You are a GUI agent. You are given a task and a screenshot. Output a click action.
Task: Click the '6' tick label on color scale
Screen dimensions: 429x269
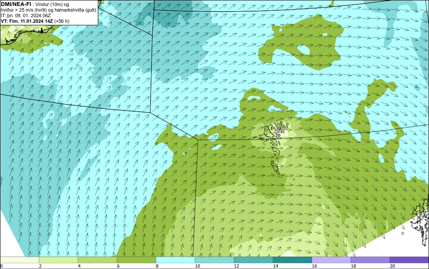tap(118, 266)
